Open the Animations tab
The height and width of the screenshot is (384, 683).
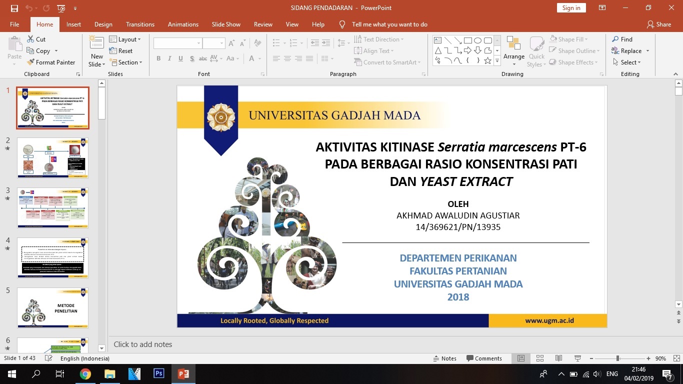click(183, 24)
